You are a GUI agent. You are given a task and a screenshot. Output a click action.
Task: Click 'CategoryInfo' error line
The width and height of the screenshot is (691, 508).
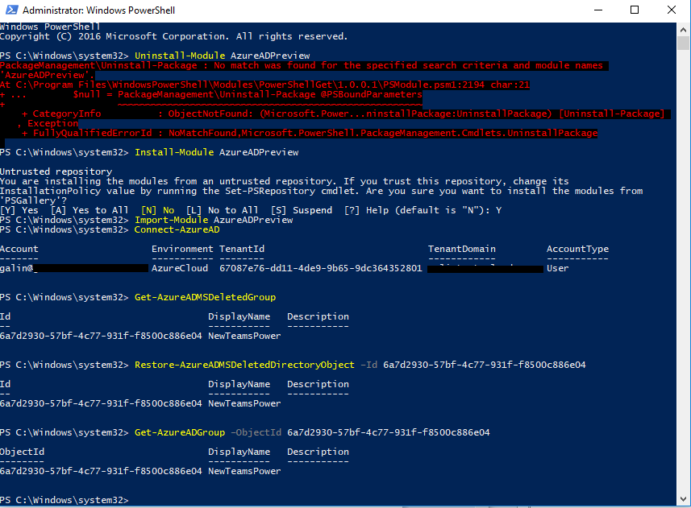point(343,114)
